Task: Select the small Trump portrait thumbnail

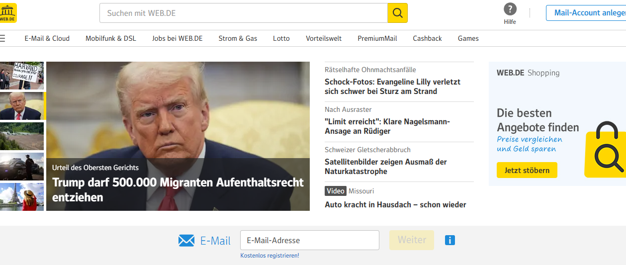Action: pos(22,106)
